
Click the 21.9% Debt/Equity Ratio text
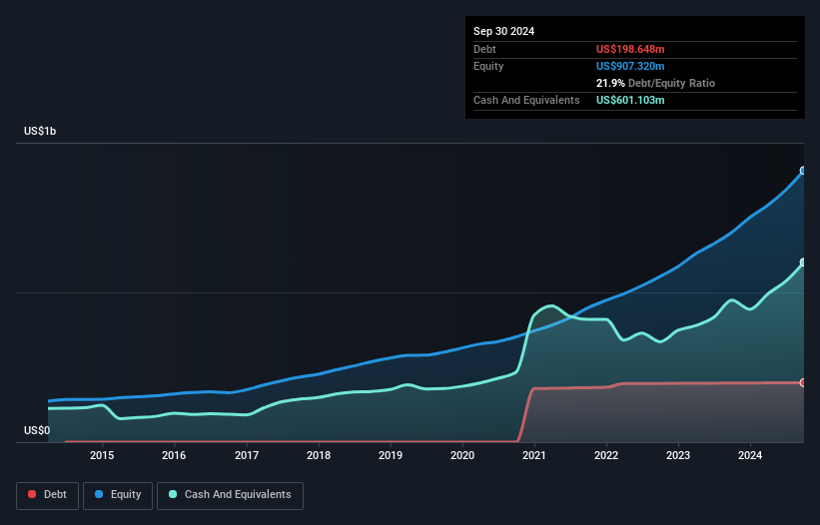coord(655,83)
